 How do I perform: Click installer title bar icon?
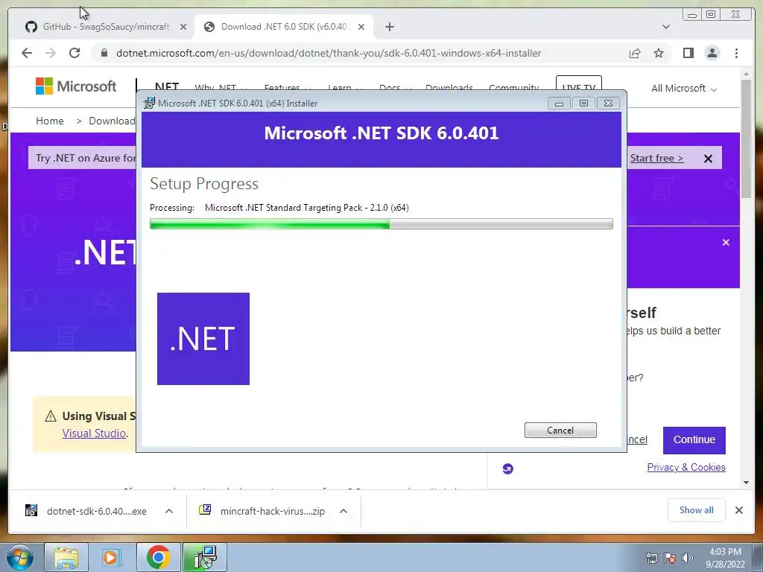149,103
